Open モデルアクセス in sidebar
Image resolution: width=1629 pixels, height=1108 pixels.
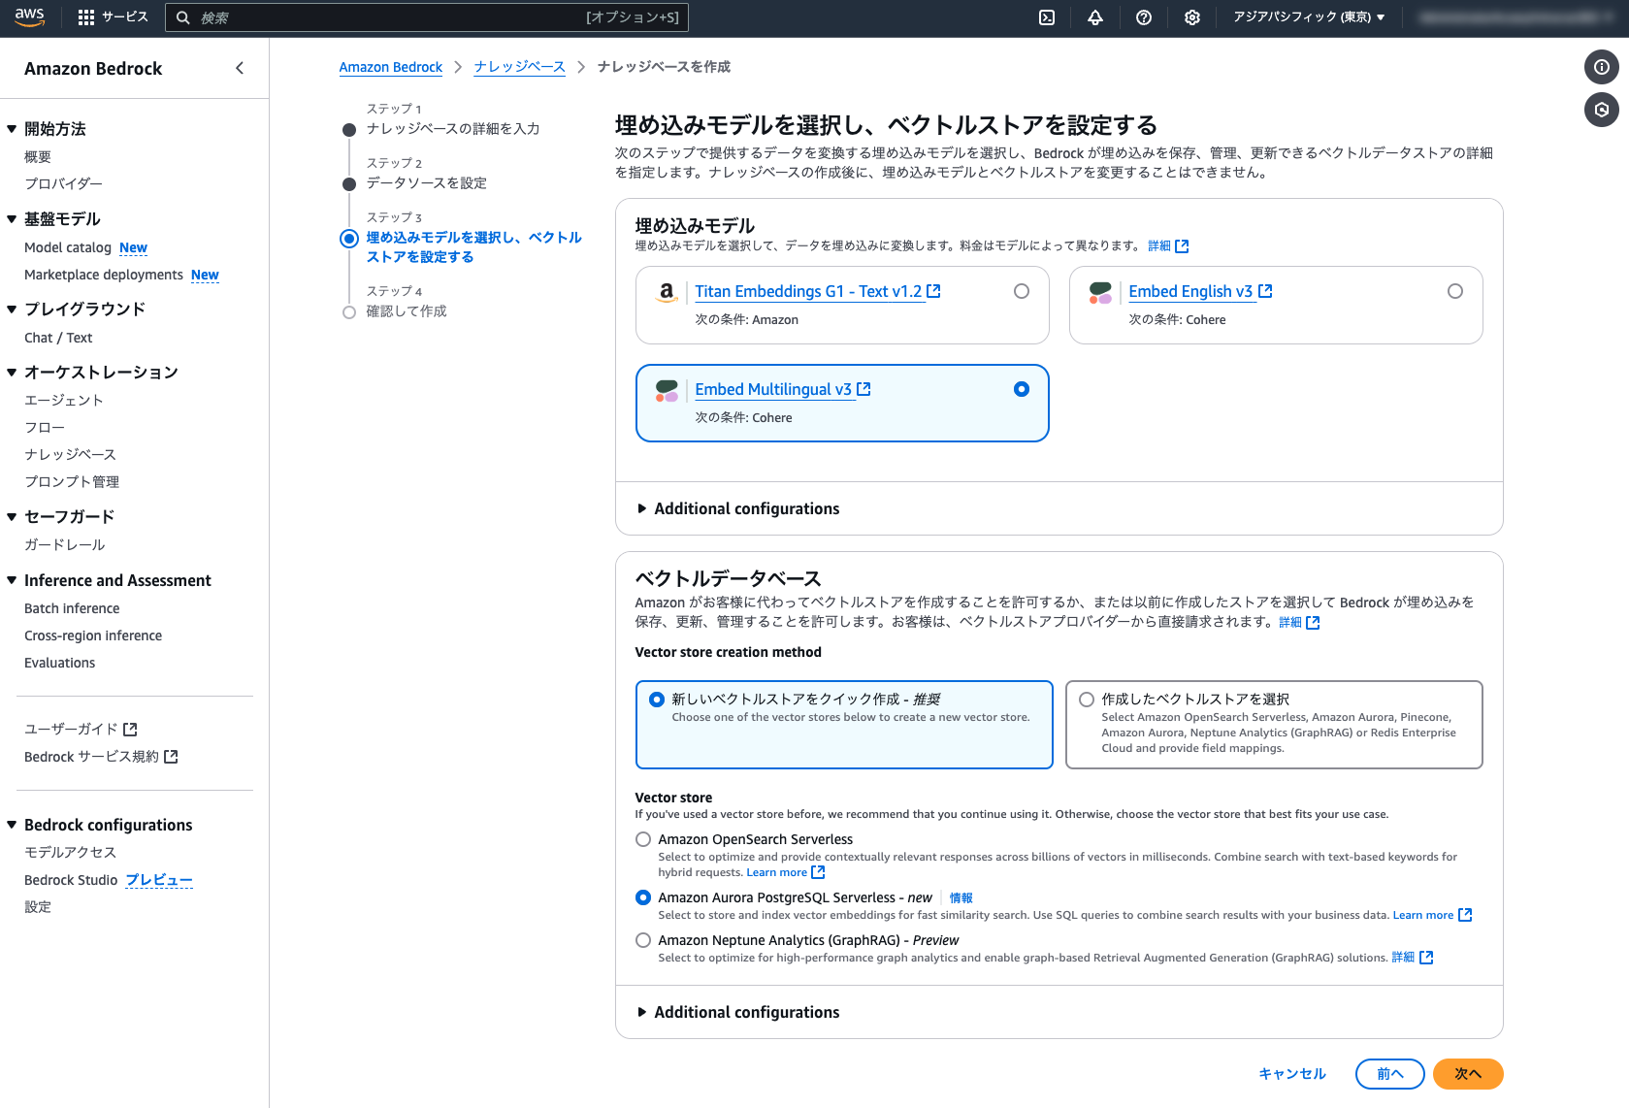click(70, 852)
